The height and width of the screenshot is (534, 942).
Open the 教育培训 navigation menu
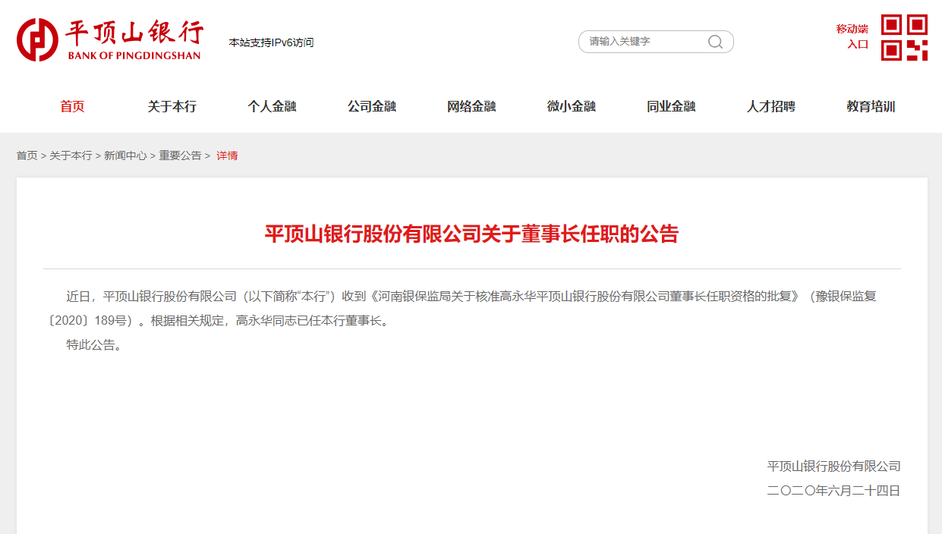pyautogui.click(x=871, y=107)
